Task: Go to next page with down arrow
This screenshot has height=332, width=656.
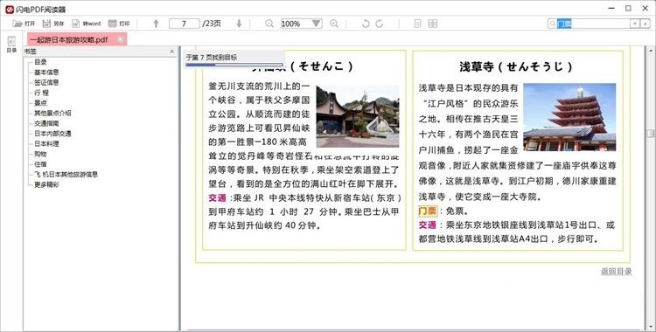Action: (x=239, y=24)
